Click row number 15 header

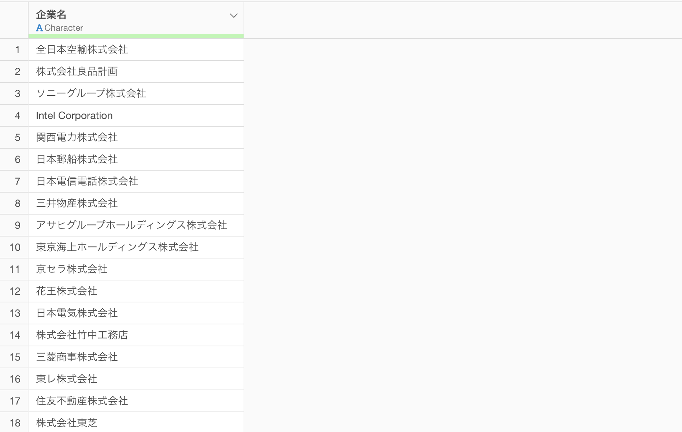(x=15, y=357)
